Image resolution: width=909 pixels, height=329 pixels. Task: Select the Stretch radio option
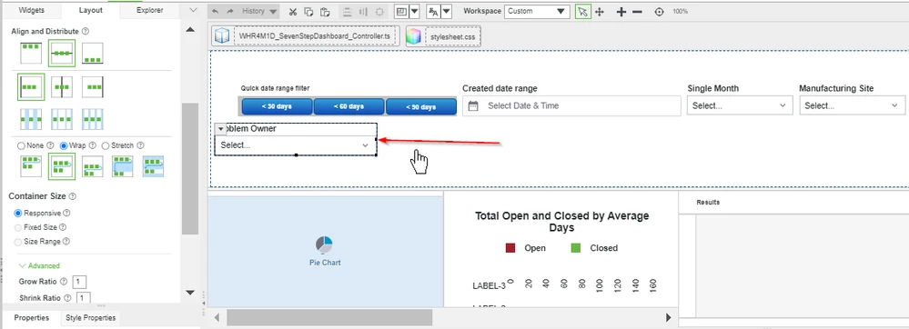[x=106, y=145]
